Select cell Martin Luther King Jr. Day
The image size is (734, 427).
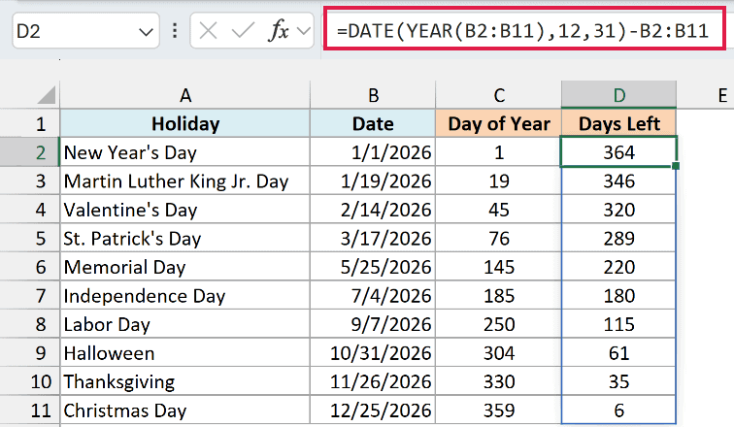(x=184, y=181)
